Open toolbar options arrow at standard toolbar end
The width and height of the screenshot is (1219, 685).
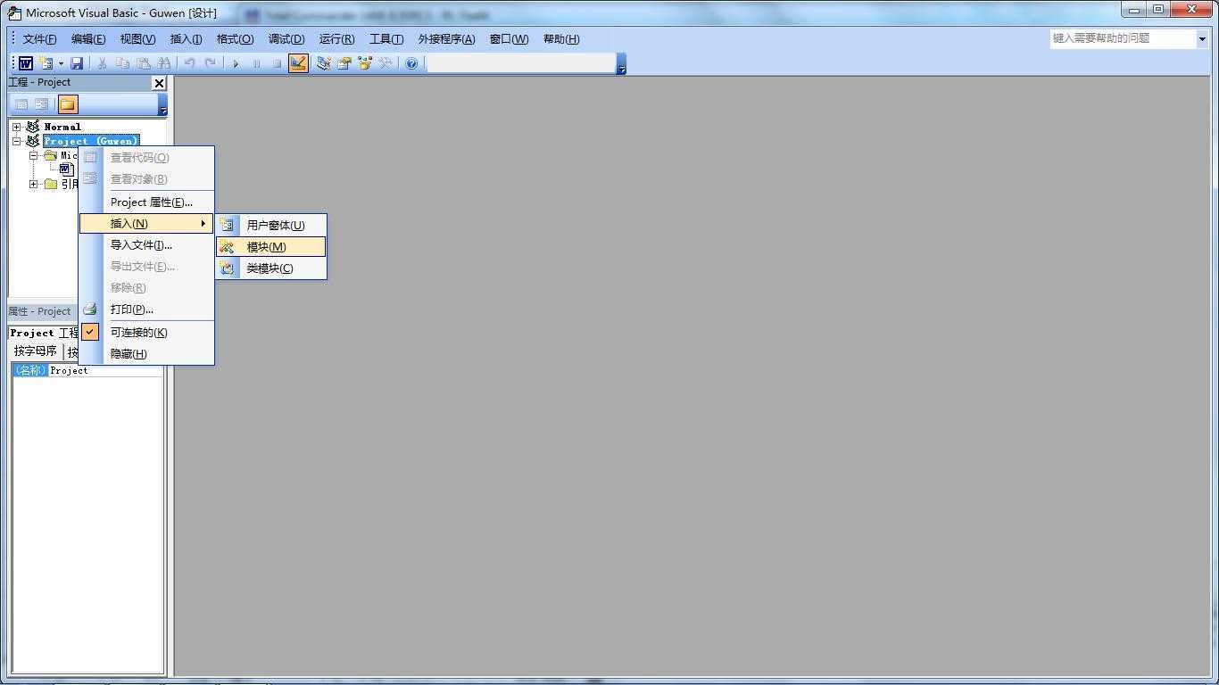coord(621,63)
